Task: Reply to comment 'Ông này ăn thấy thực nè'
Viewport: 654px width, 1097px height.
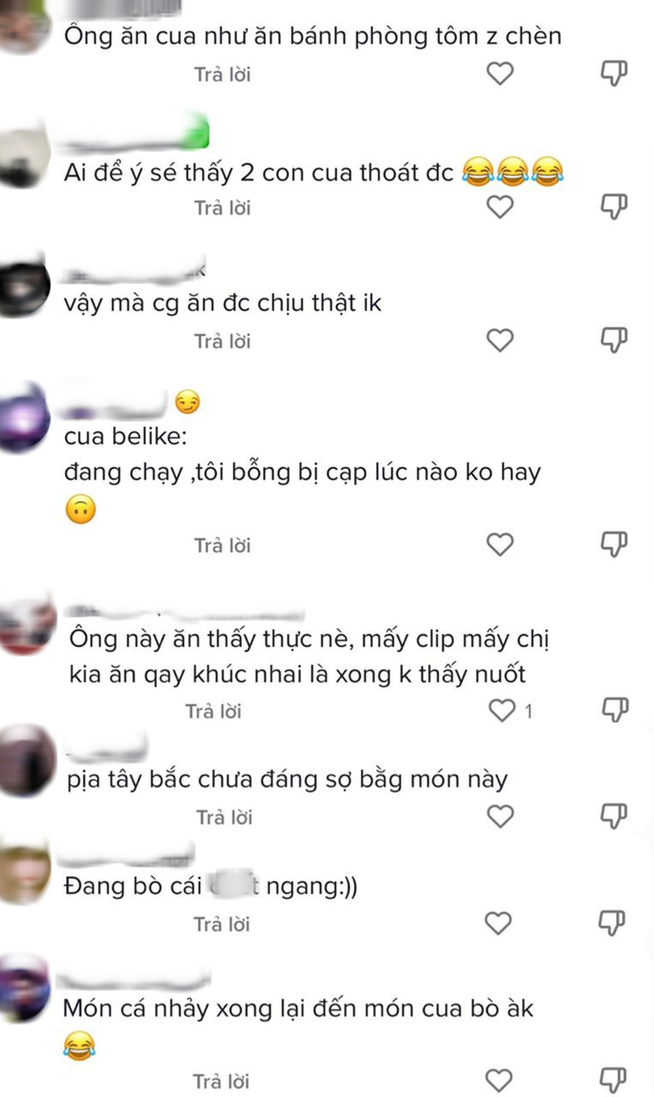Action: coord(213,711)
